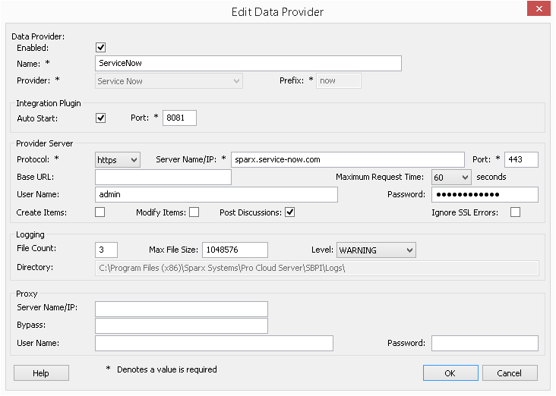Uncheck the Data Provider Enabled checkbox
Screen dimensions: 556x396
tap(101, 48)
